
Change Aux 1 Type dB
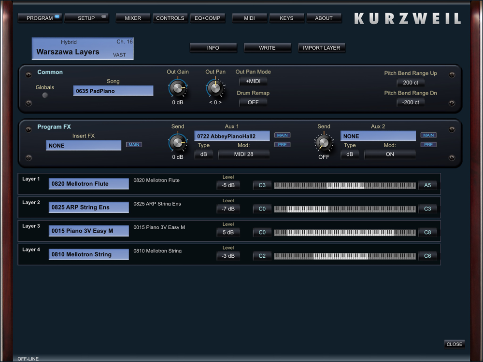point(204,154)
